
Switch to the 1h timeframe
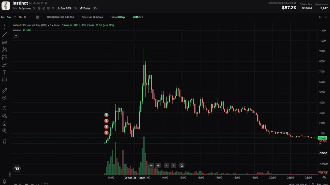[x=15, y=17]
